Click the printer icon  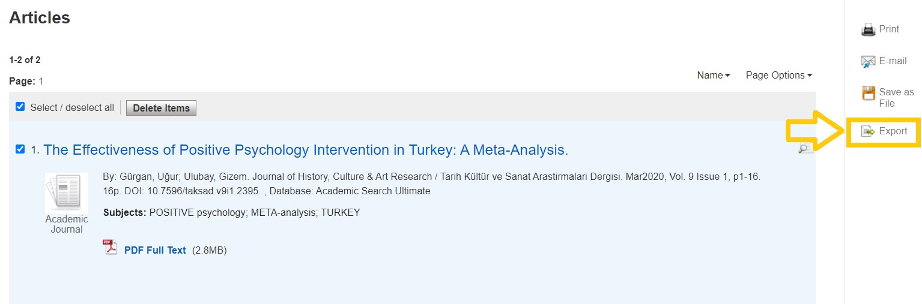tap(868, 29)
